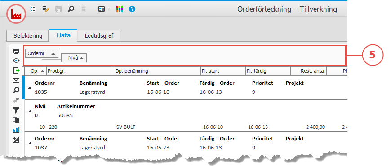Click the Pl. färdig column header
Screen dimensions: 391x166
[x=268, y=71]
